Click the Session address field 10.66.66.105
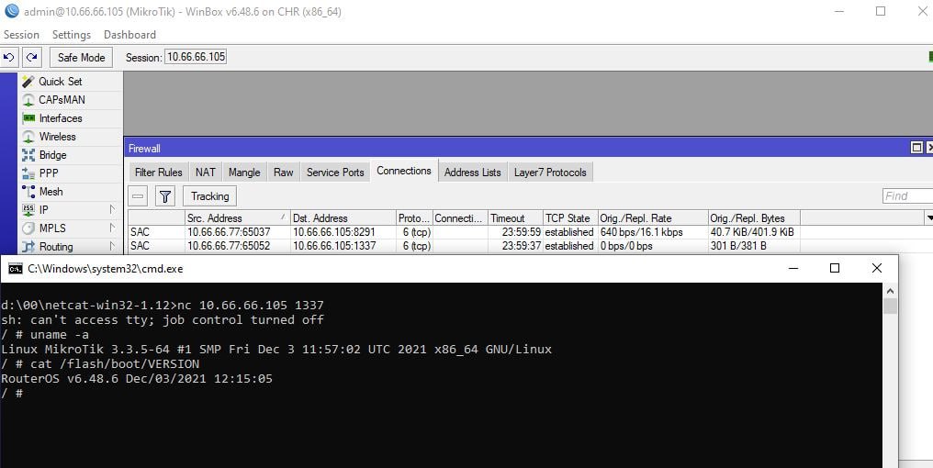Viewport: 933px width, 468px height. tap(196, 57)
